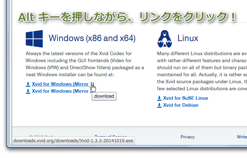247x158 pixels.
Task: Click download arrow icon beside Mirror 2
Action: coord(28,91)
